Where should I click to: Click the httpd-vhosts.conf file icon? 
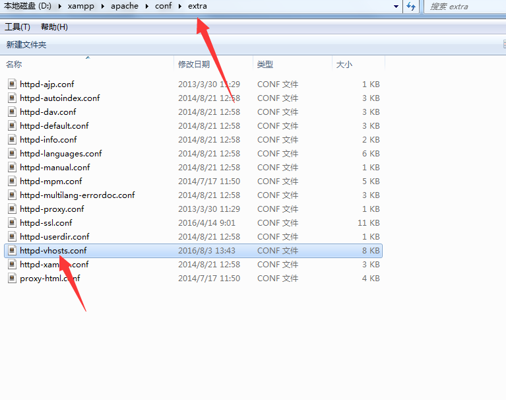tap(12, 251)
